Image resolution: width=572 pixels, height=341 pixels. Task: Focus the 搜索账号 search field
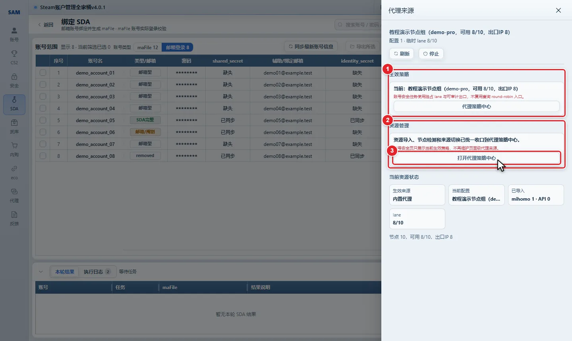pyautogui.click(x=358, y=25)
